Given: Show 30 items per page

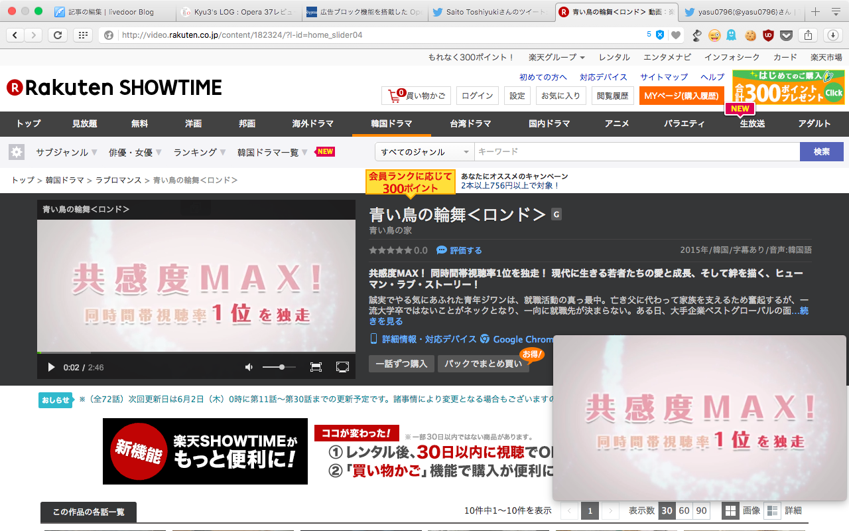Looking at the screenshot, I should (x=667, y=510).
